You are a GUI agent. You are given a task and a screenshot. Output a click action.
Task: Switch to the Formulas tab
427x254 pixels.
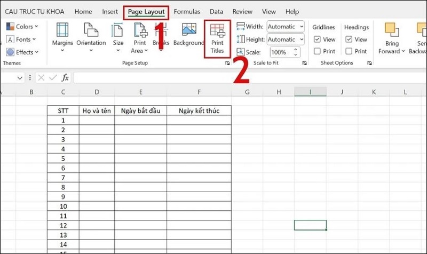pos(187,11)
